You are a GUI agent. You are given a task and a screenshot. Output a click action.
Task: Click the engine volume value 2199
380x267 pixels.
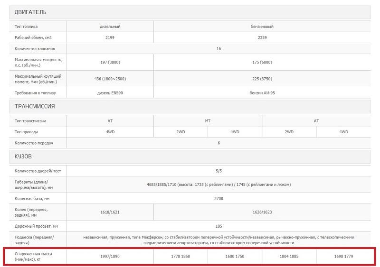[x=110, y=37]
